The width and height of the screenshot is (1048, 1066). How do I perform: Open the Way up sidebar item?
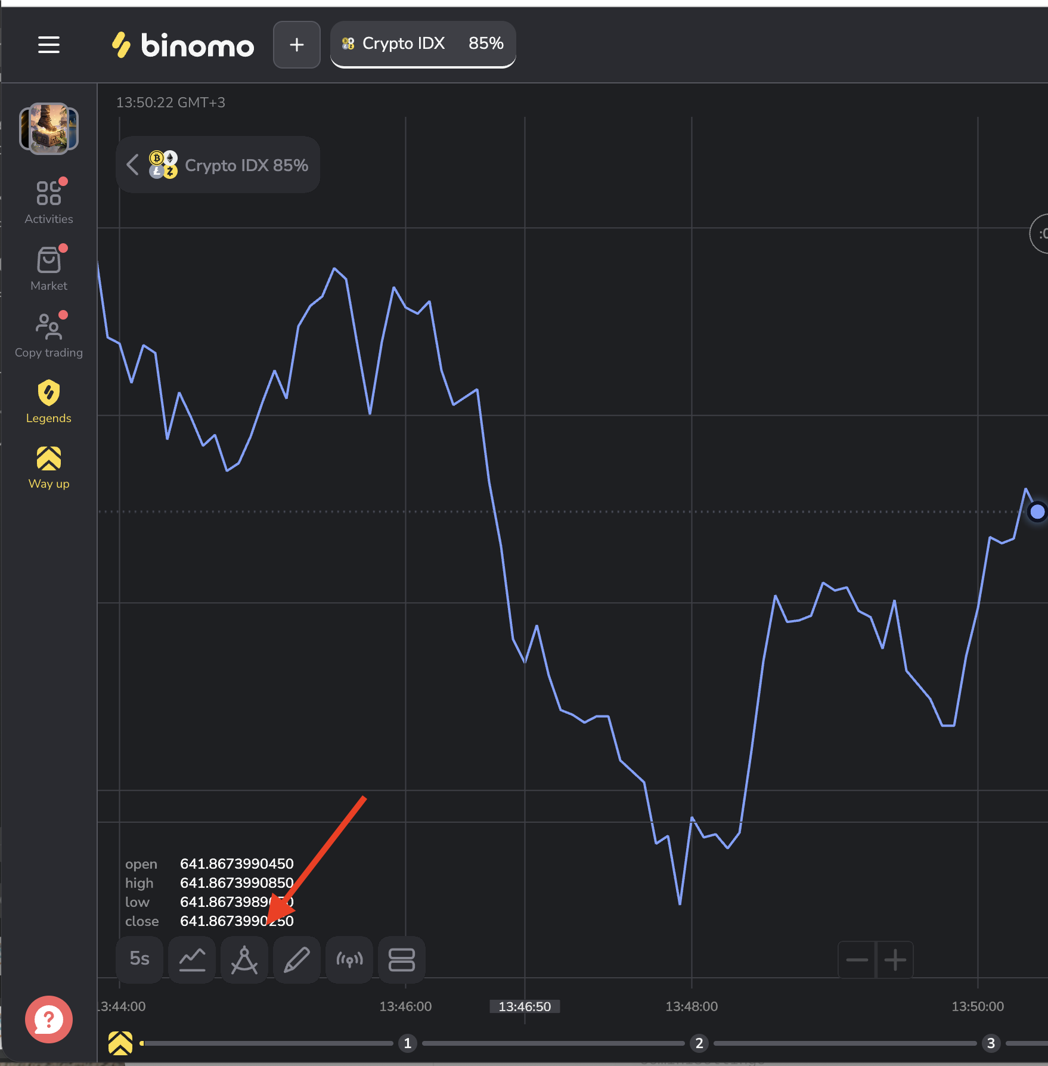pos(49,468)
